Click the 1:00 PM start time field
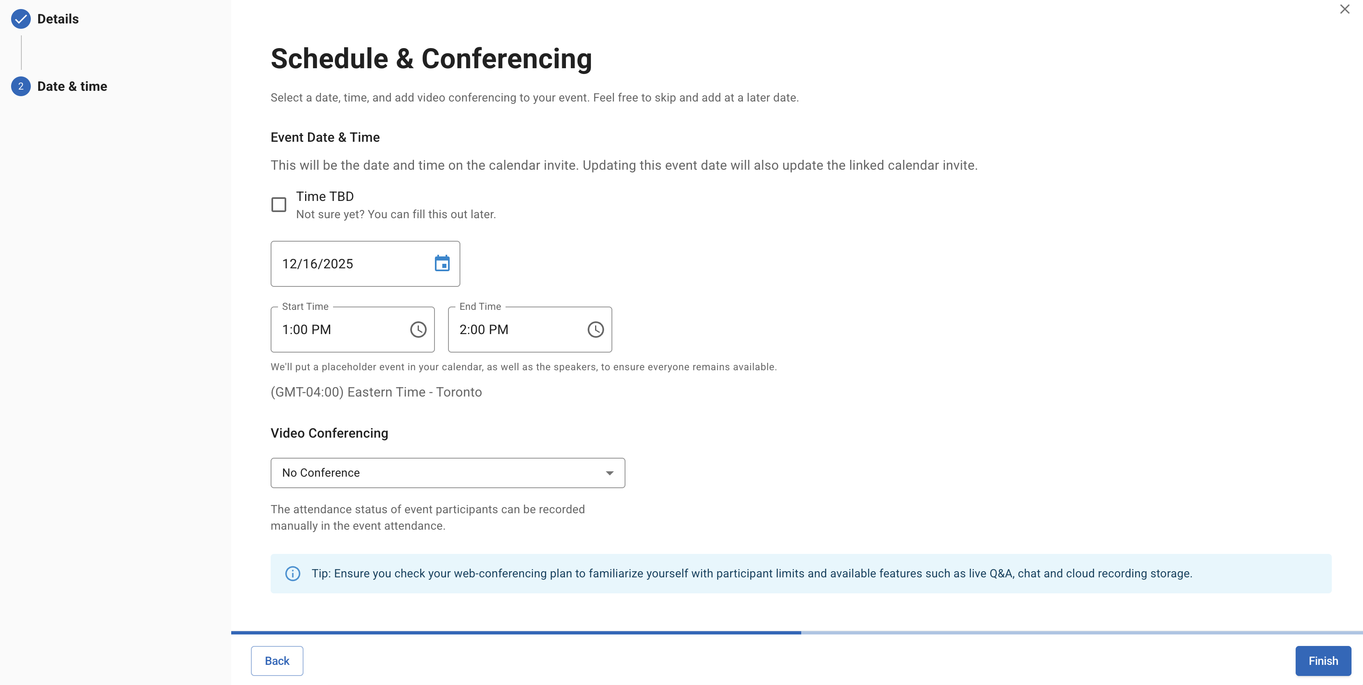This screenshot has width=1363, height=685. point(339,329)
